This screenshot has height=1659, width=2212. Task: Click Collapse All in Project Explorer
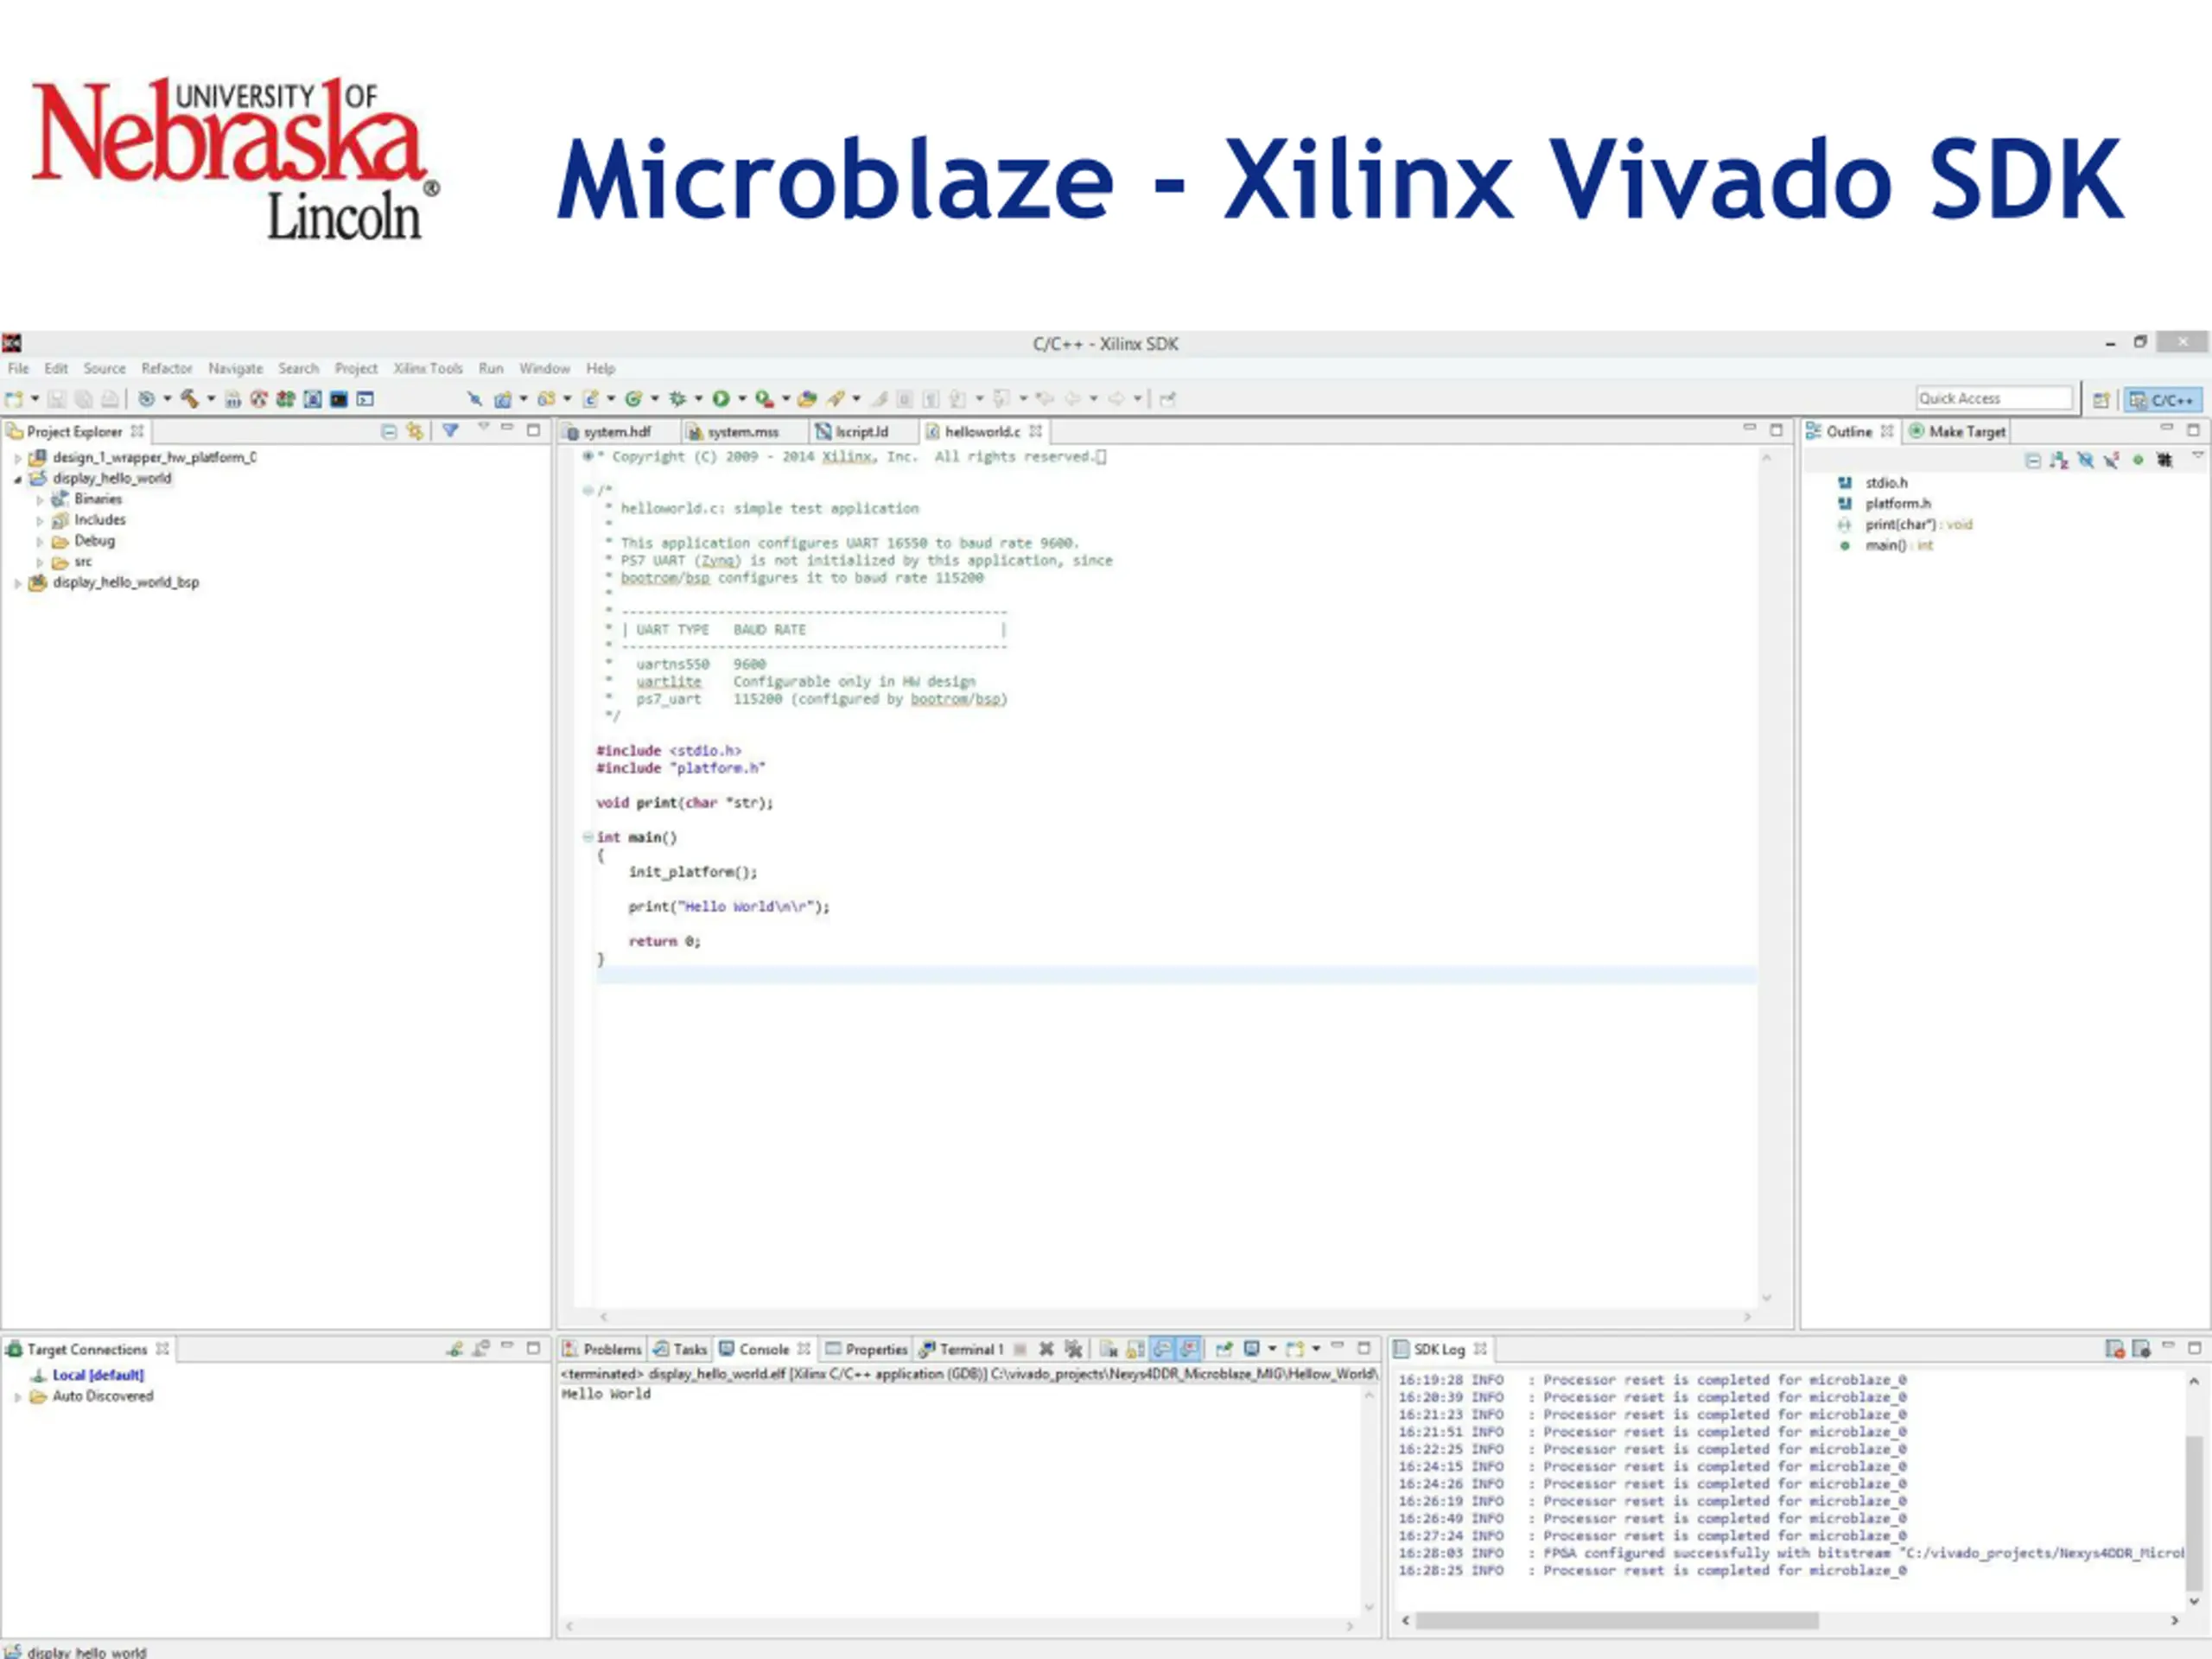pos(389,431)
